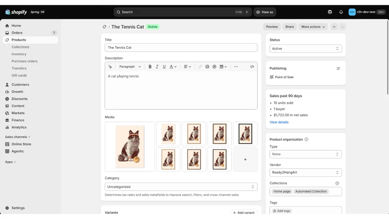This screenshot has width=389, height=219.
Task: Click the products breadcrumb tag icon
Action: point(104,27)
